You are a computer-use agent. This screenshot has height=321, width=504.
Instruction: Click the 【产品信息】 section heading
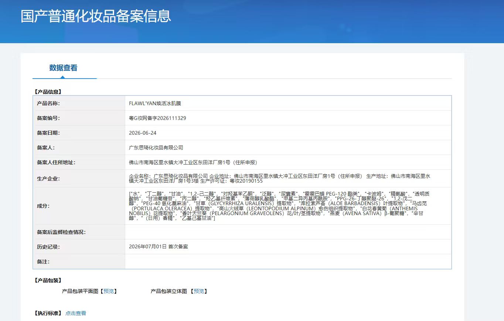coord(48,92)
